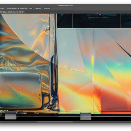Screen dimensions: 131x131
Task: Click the gray clip at canvas bottom left
Action: (x=10, y=116)
